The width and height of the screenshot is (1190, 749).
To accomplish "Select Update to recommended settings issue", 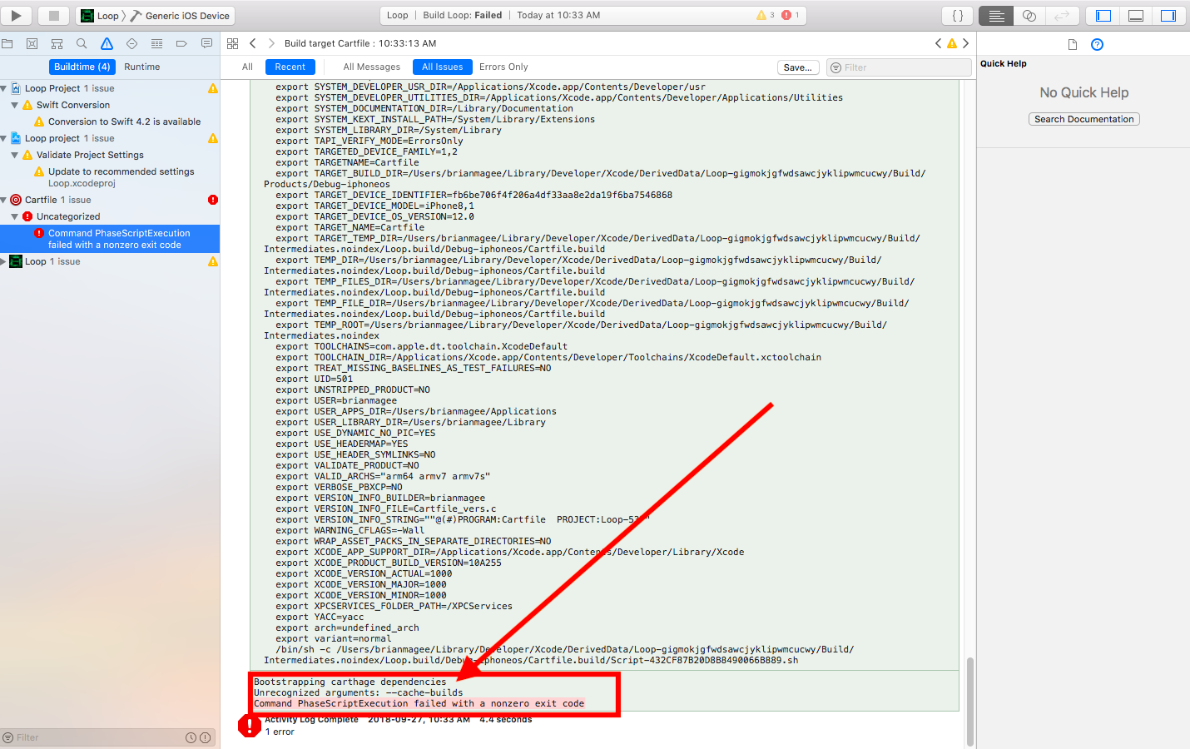I will (x=121, y=171).
